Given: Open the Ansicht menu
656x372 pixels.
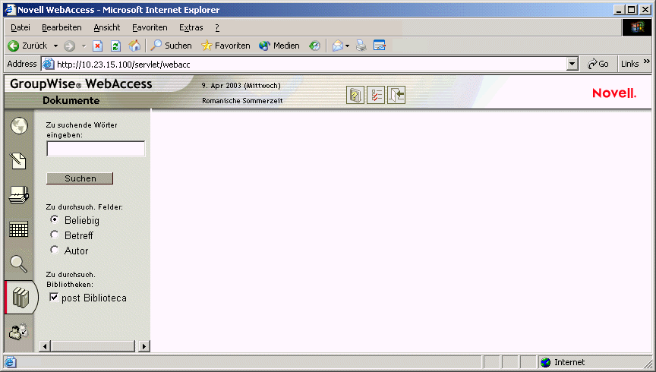Looking at the screenshot, I should pos(107,27).
